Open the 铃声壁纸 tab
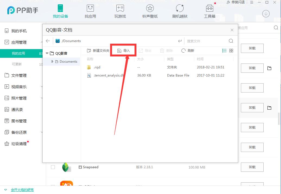Screen dimensions: 281x194 tap(150, 11)
